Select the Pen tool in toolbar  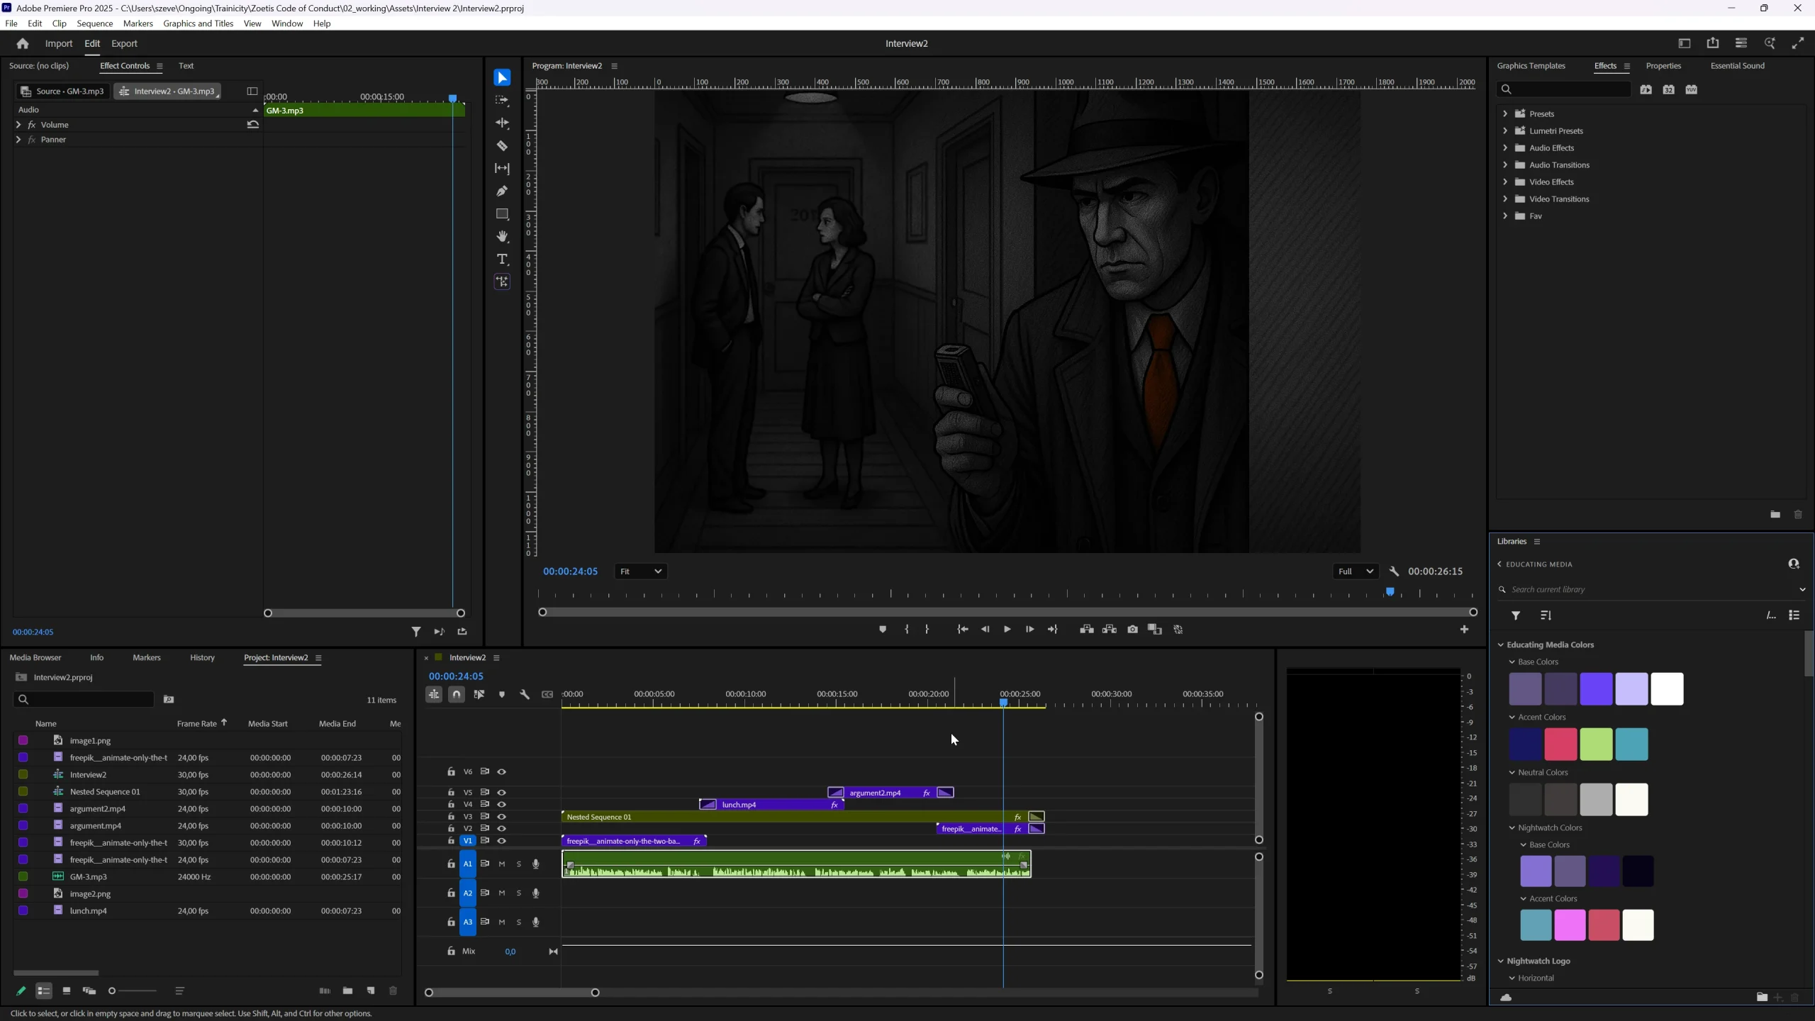[502, 191]
